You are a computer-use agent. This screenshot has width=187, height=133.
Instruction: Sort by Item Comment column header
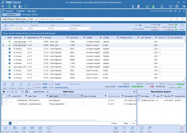[90, 96]
